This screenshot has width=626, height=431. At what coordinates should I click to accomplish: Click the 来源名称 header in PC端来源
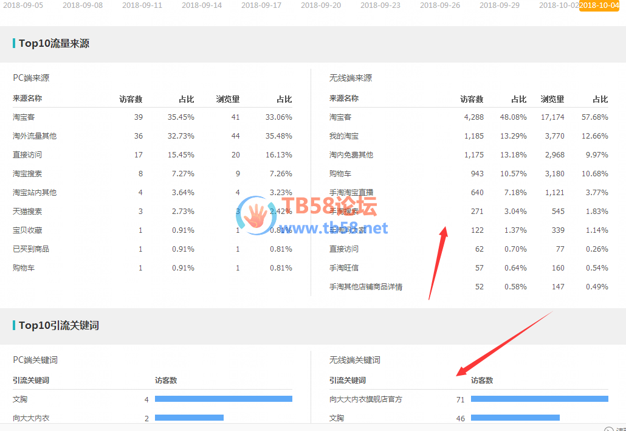pyautogui.click(x=27, y=98)
